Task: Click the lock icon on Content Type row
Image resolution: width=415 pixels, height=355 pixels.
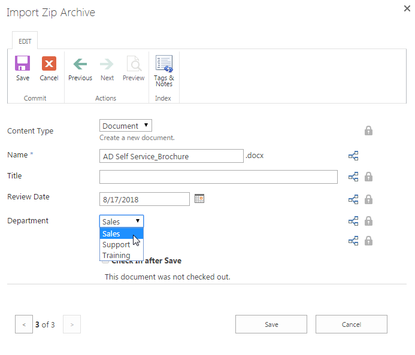Action: pyautogui.click(x=369, y=131)
